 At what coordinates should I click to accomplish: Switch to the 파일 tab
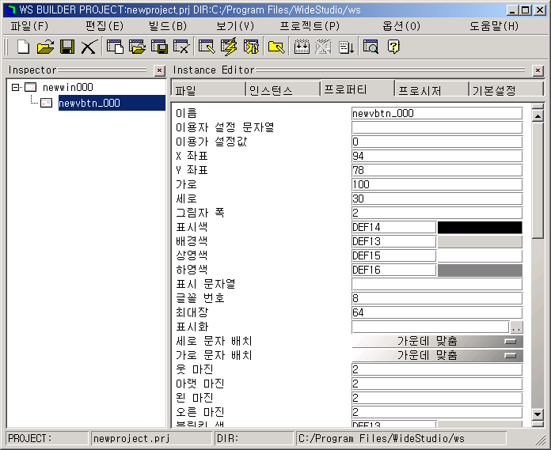click(208, 89)
